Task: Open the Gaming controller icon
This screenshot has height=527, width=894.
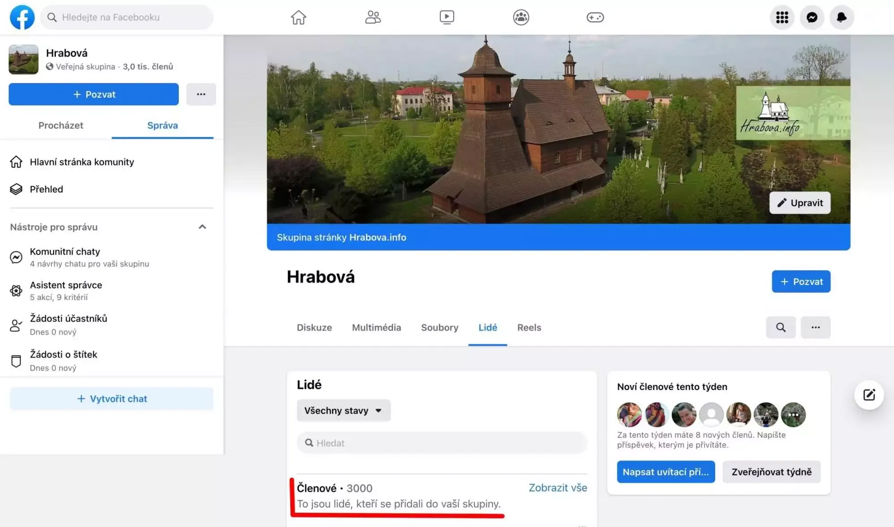Action: [x=595, y=17]
